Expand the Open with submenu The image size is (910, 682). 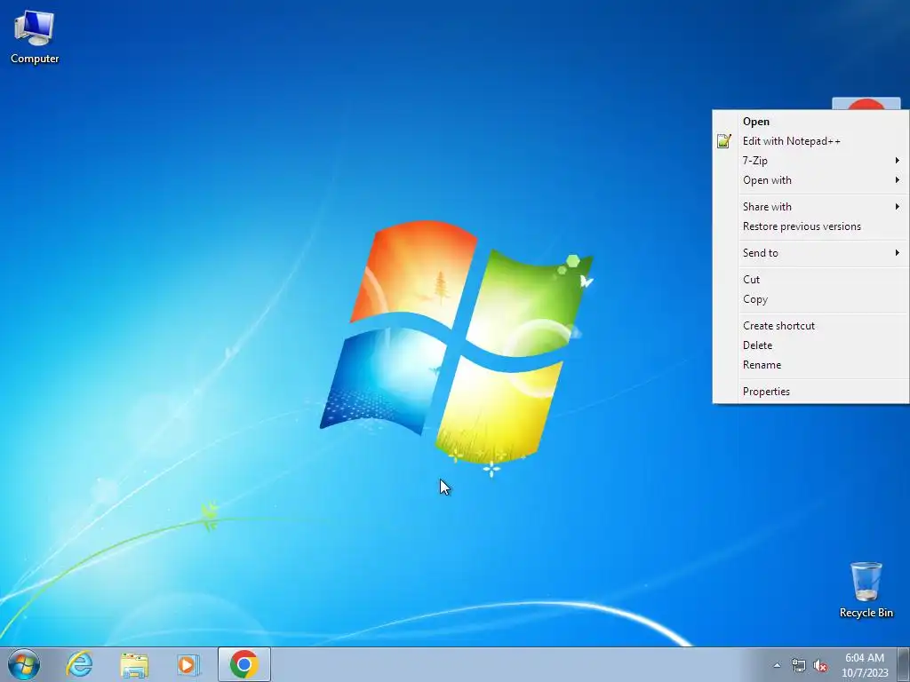point(811,180)
